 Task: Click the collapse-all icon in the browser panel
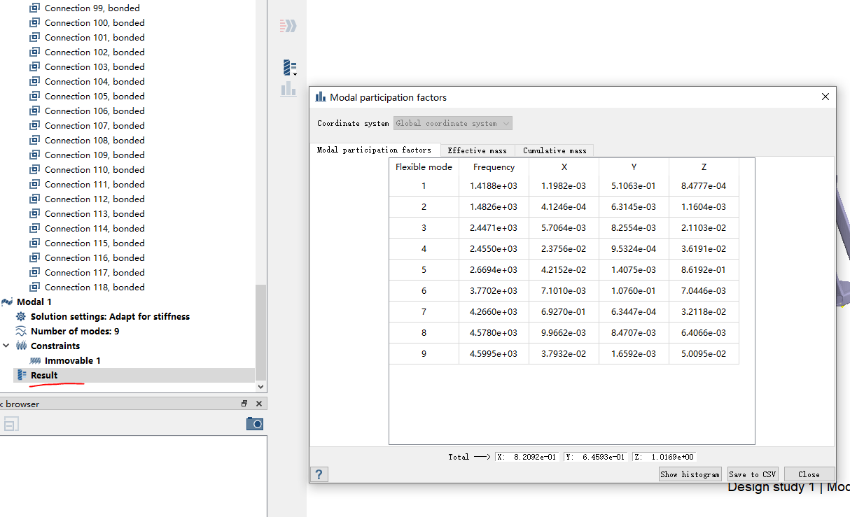click(x=11, y=424)
